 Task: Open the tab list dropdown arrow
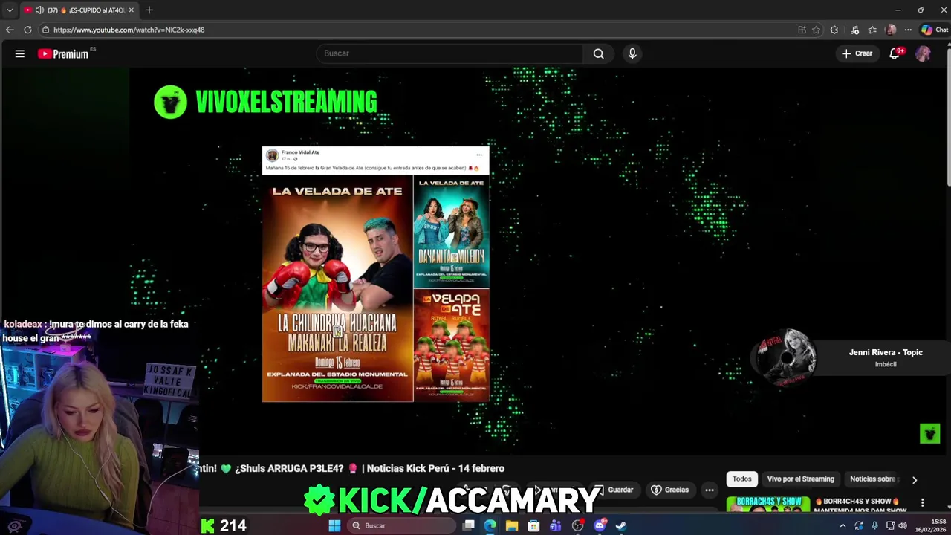10,10
